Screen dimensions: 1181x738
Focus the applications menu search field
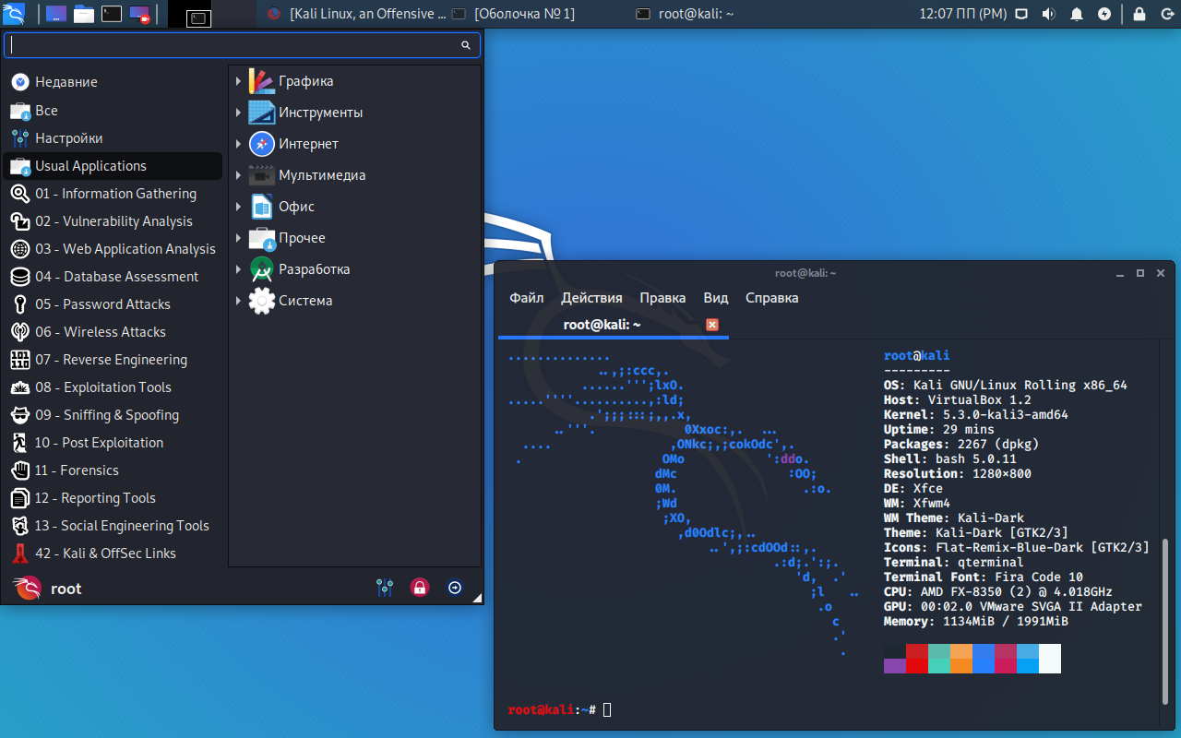point(242,45)
